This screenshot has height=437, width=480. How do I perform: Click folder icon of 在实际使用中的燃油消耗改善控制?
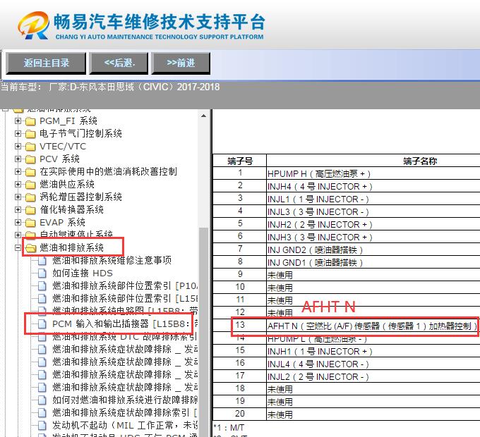click(x=30, y=172)
